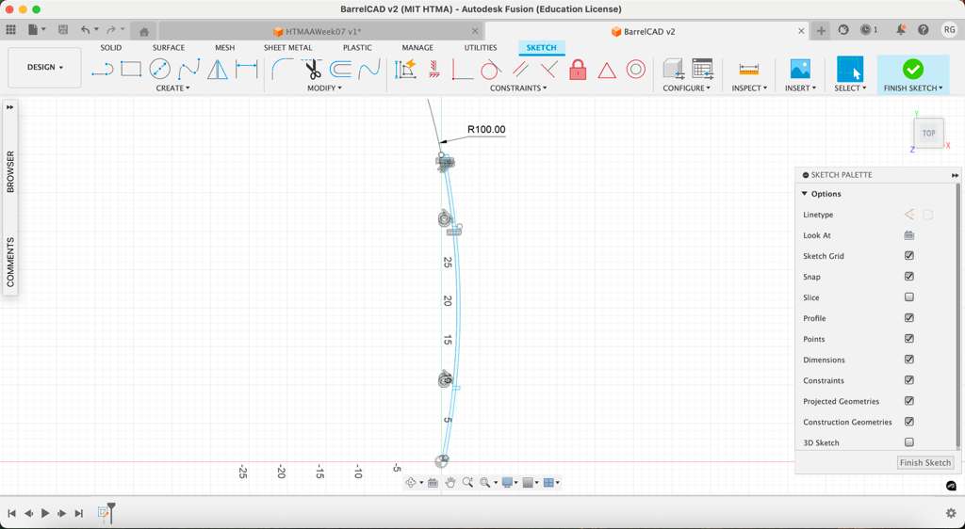Expand the CONSTRAINTS dropdown menu

pos(518,88)
